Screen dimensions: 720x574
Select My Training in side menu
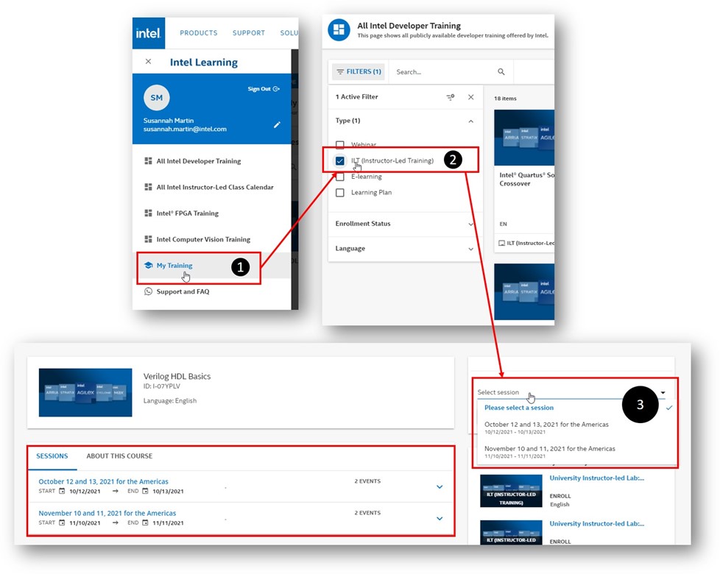(174, 266)
